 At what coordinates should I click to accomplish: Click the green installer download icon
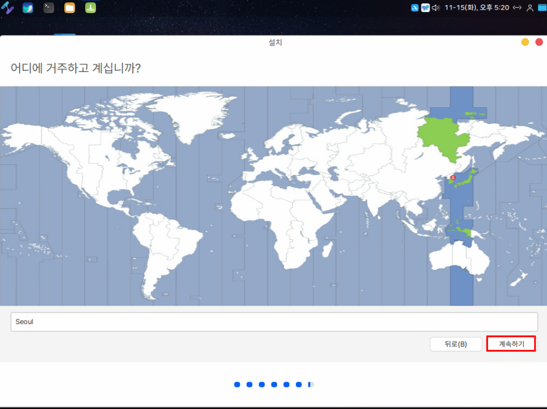(90, 8)
